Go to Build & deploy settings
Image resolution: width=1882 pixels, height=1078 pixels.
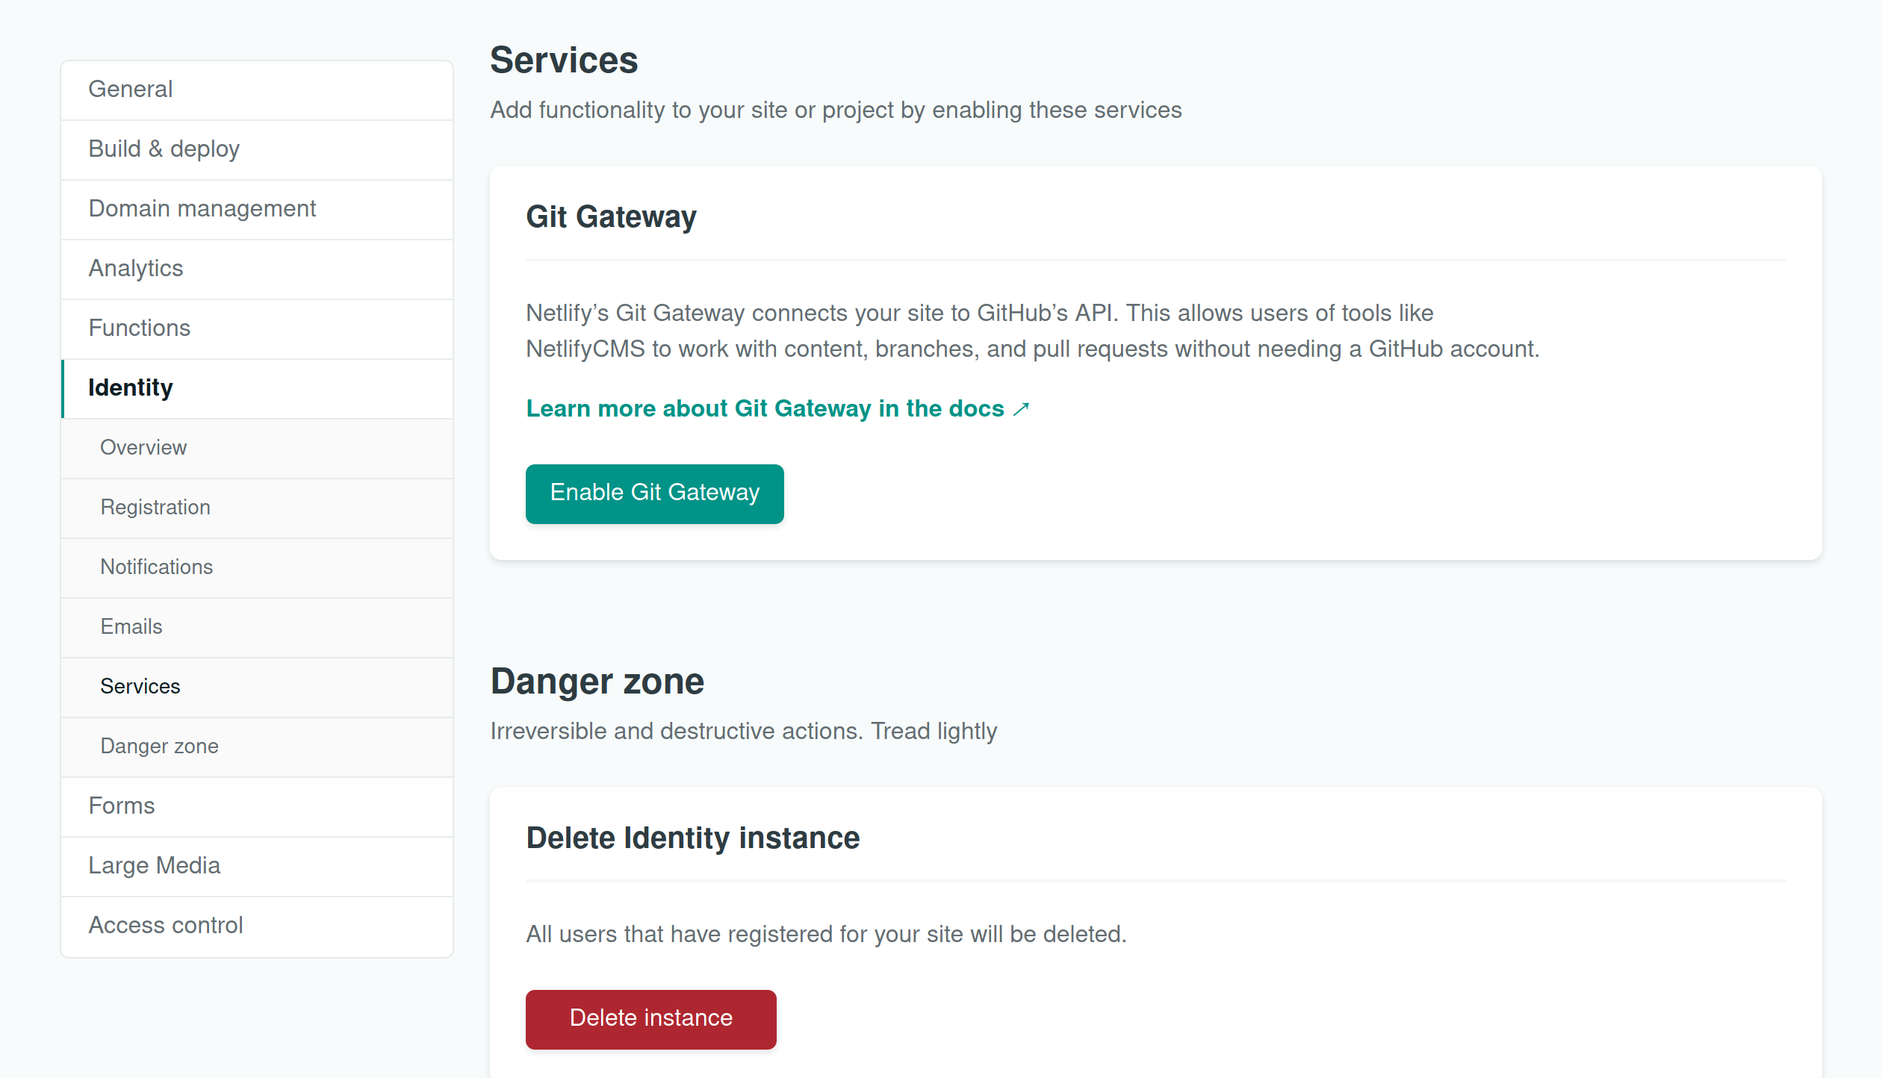[x=164, y=149]
